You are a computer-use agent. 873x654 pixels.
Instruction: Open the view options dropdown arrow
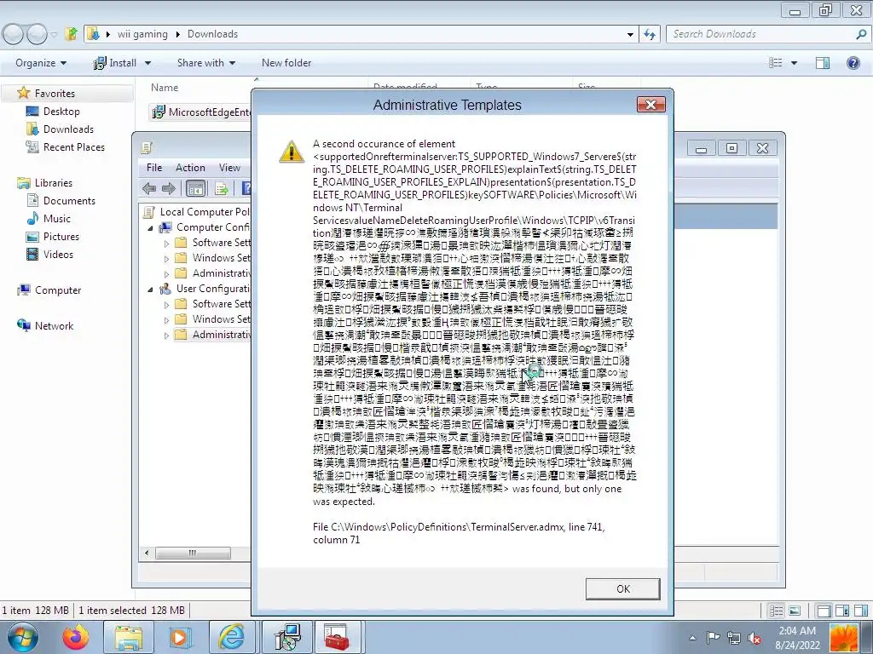click(x=794, y=63)
